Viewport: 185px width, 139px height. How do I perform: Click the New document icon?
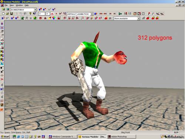(3, 14)
